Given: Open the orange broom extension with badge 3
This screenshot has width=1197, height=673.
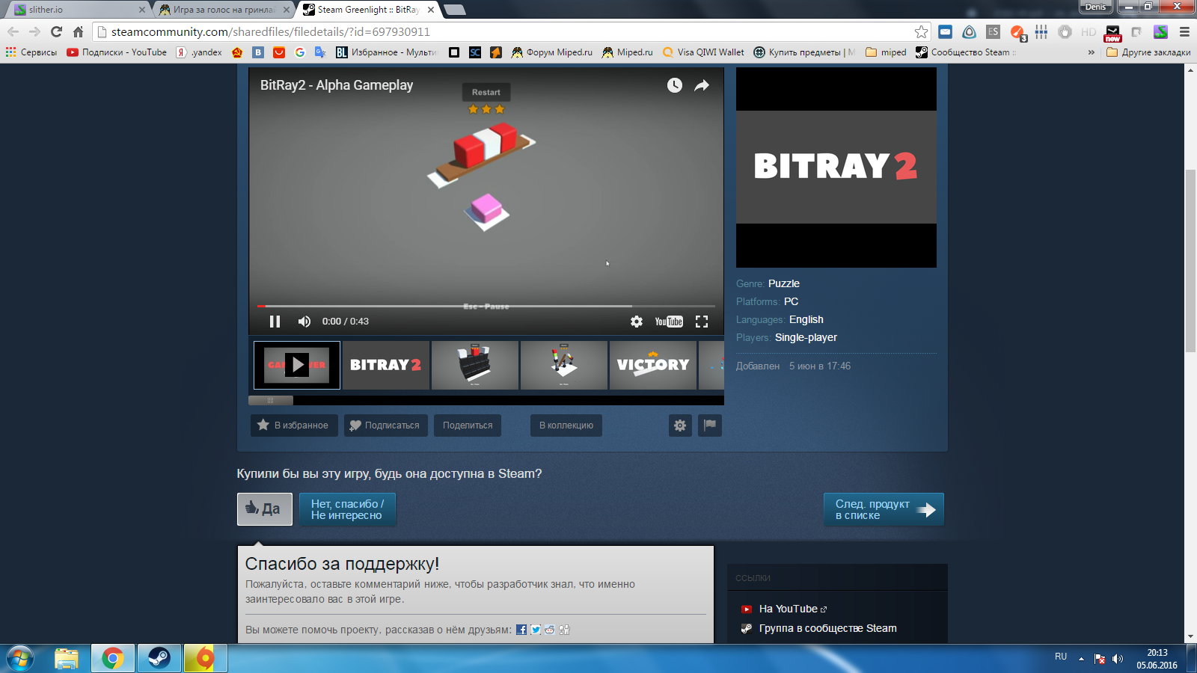Looking at the screenshot, I should click(1017, 32).
